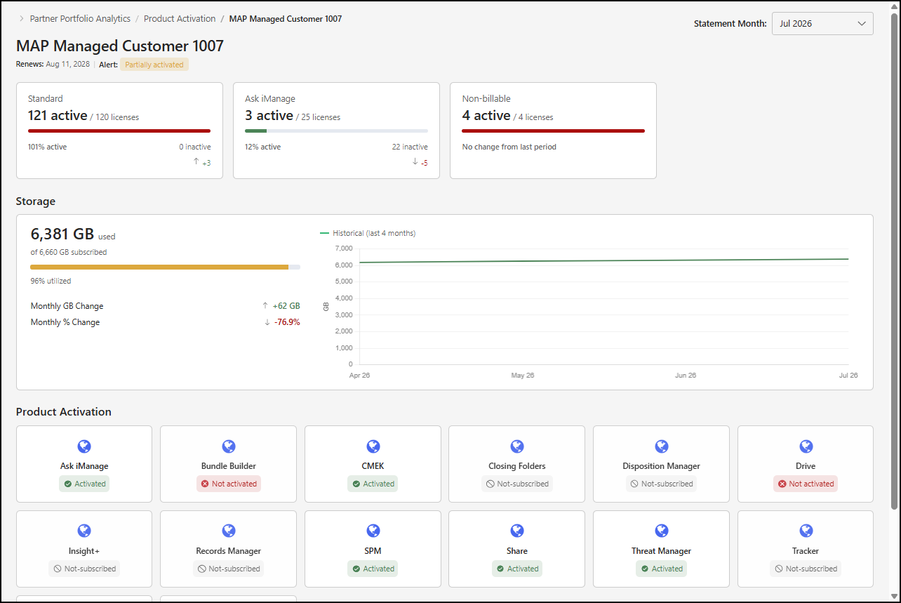Click the globe icon on Threat Manager card
This screenshot has width=901, height=603.
661,531
